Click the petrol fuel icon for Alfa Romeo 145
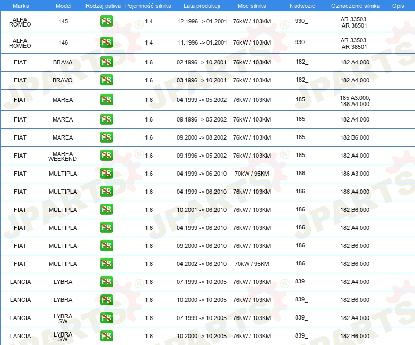This screenshot has height=345, width=415. click(106, 21)
